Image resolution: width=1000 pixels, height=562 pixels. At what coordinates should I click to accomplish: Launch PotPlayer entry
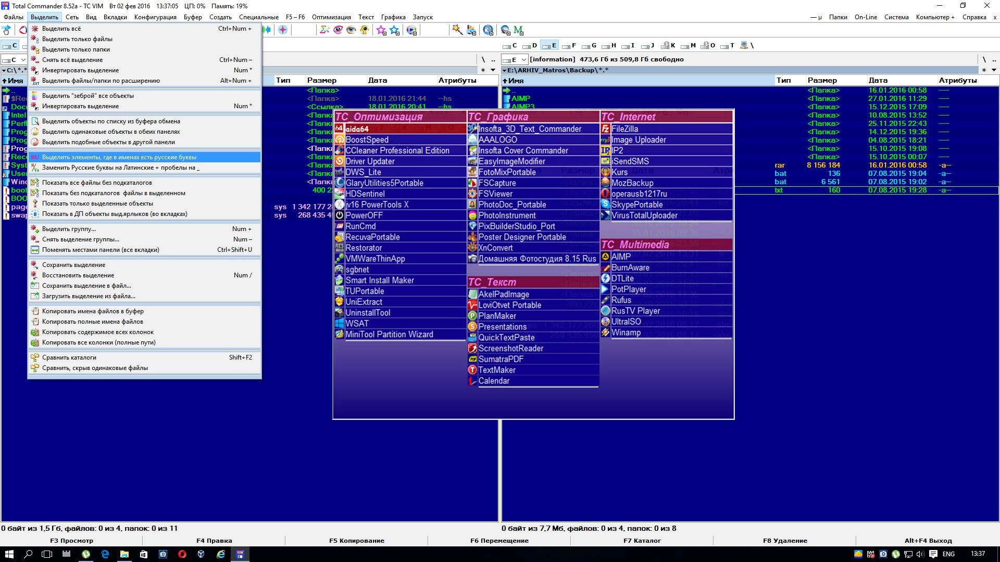click(x=666, y=289)
